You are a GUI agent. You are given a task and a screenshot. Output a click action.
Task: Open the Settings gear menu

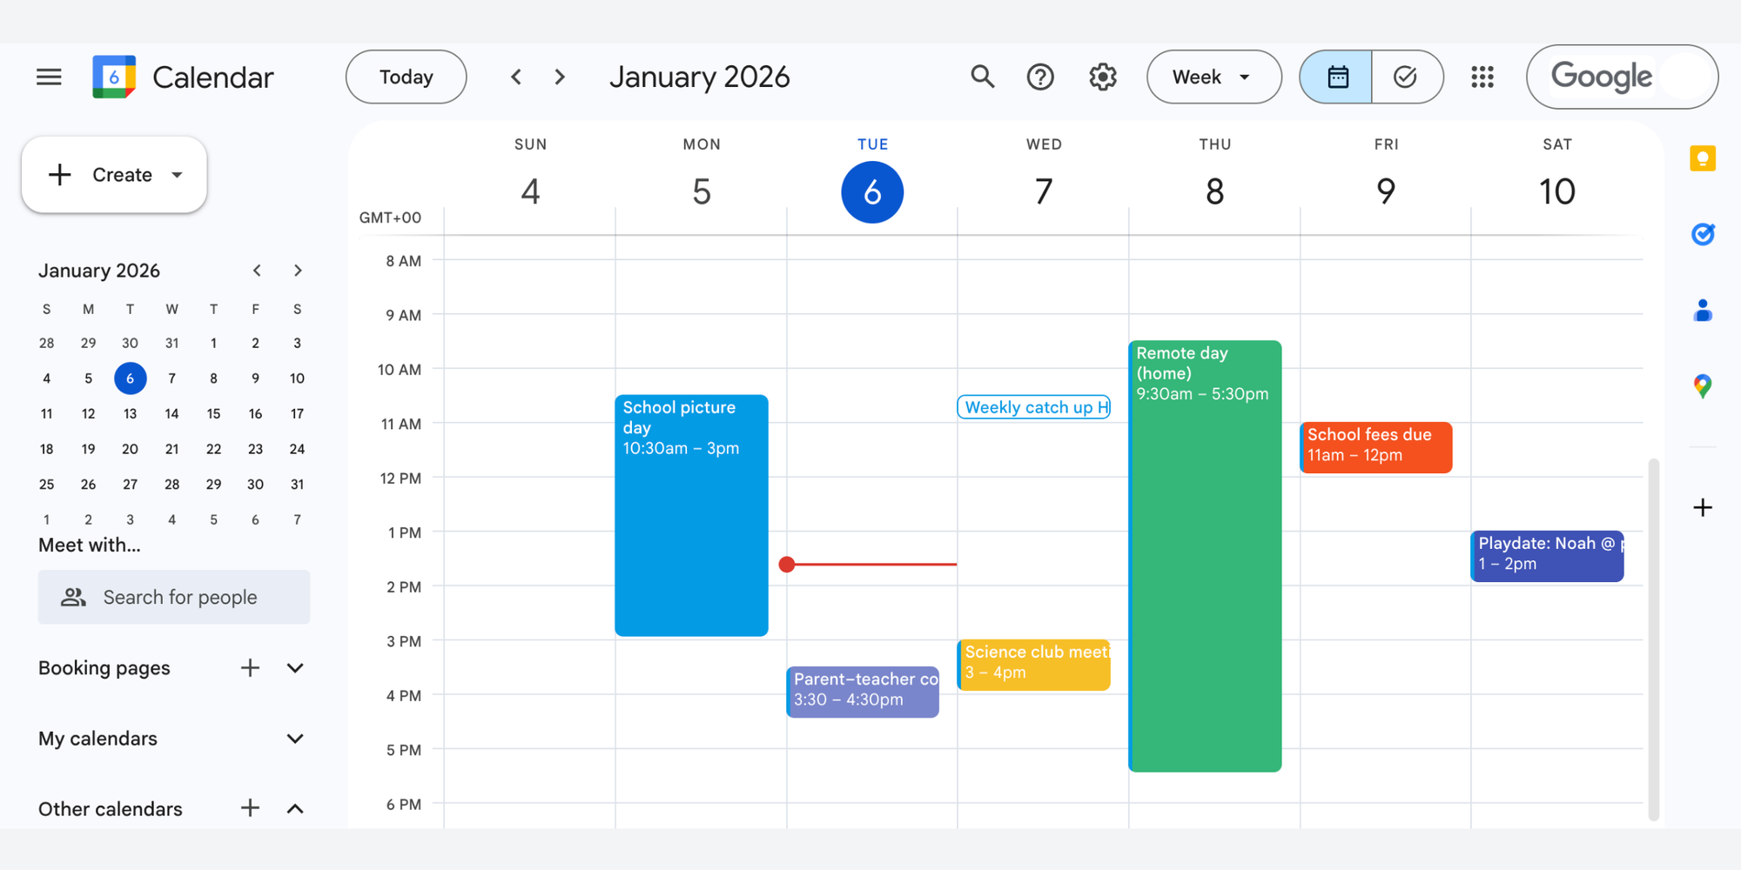(1101, 77)
